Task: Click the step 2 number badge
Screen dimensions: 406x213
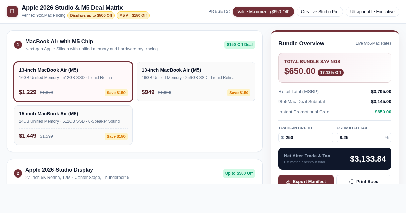Action: tap(18, 173)
